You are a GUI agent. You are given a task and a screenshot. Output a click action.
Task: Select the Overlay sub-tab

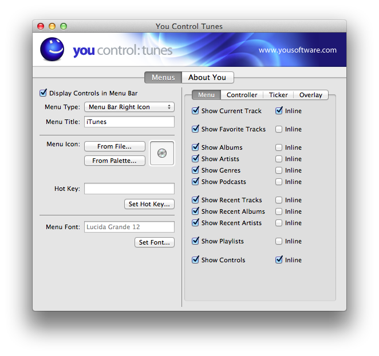[x=311, y=95]
